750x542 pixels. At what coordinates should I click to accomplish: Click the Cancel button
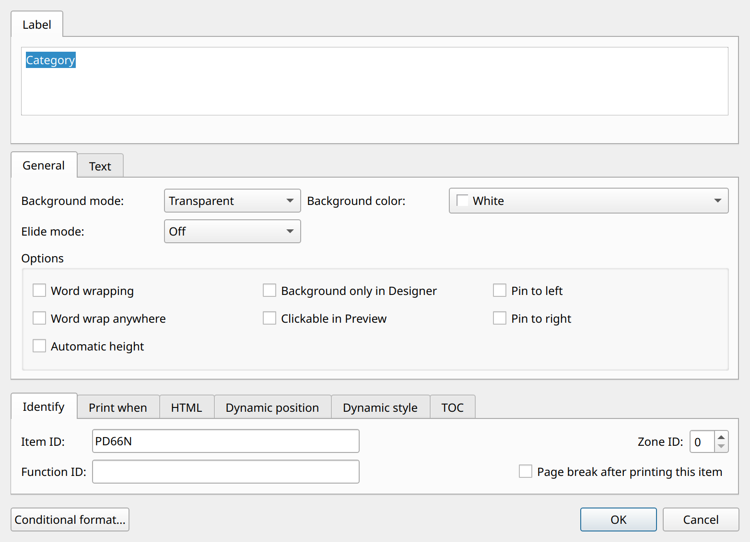(x=701, y=519)
